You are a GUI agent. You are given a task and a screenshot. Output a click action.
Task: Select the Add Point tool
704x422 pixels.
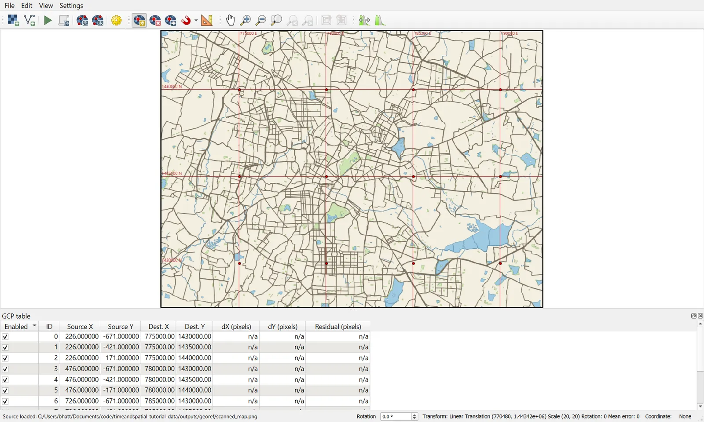[139, 20]
